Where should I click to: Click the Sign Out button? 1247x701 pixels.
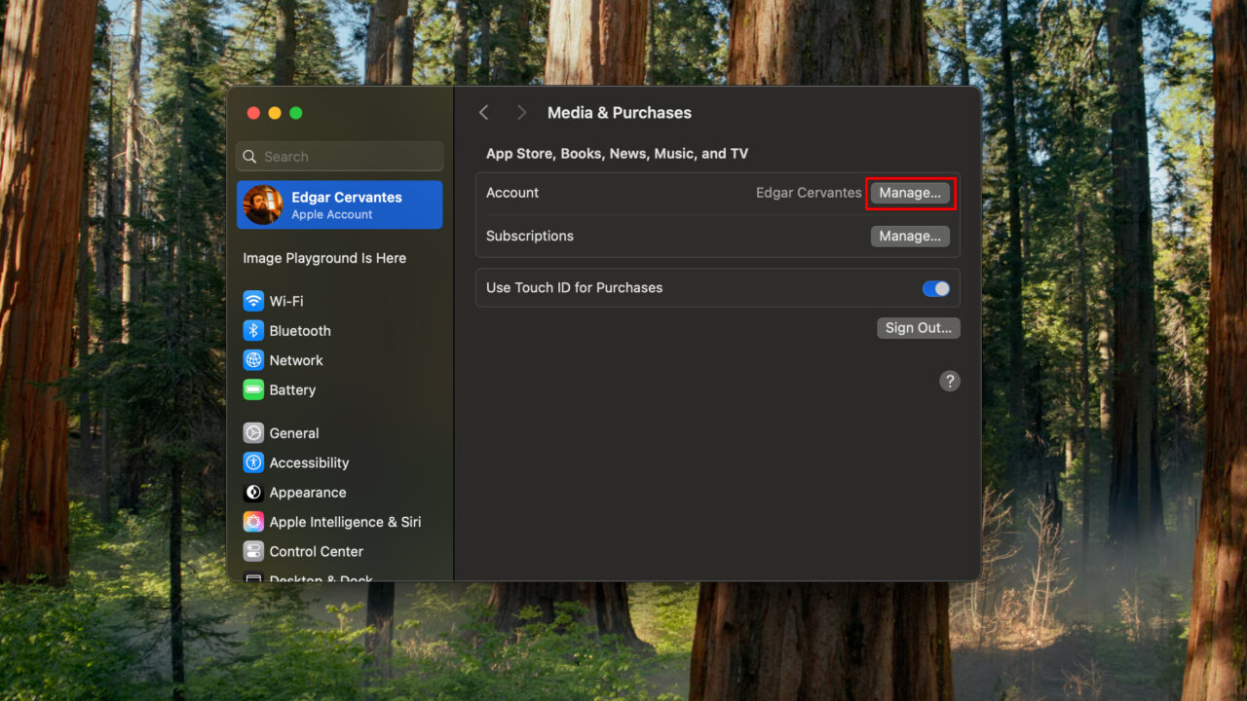point(918,327)
